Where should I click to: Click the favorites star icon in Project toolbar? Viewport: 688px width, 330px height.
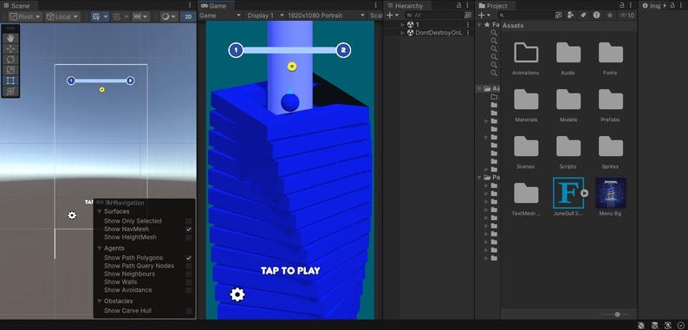[610, 16]
